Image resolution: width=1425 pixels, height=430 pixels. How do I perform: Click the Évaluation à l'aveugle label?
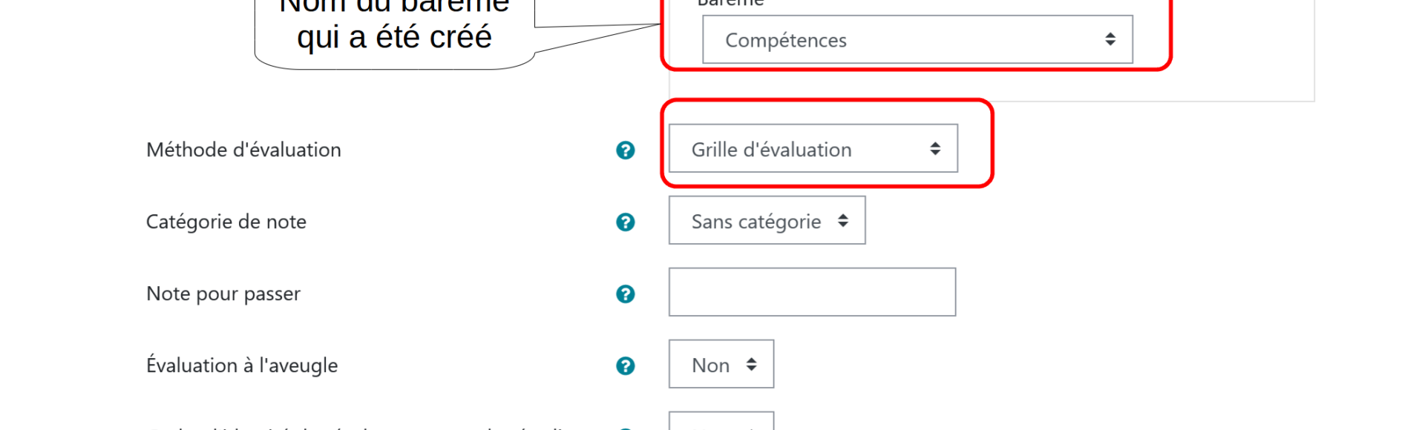[242, 365]
